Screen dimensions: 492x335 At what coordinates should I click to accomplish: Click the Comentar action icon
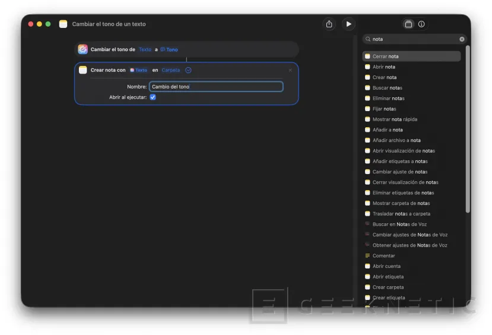click(367, 256)
